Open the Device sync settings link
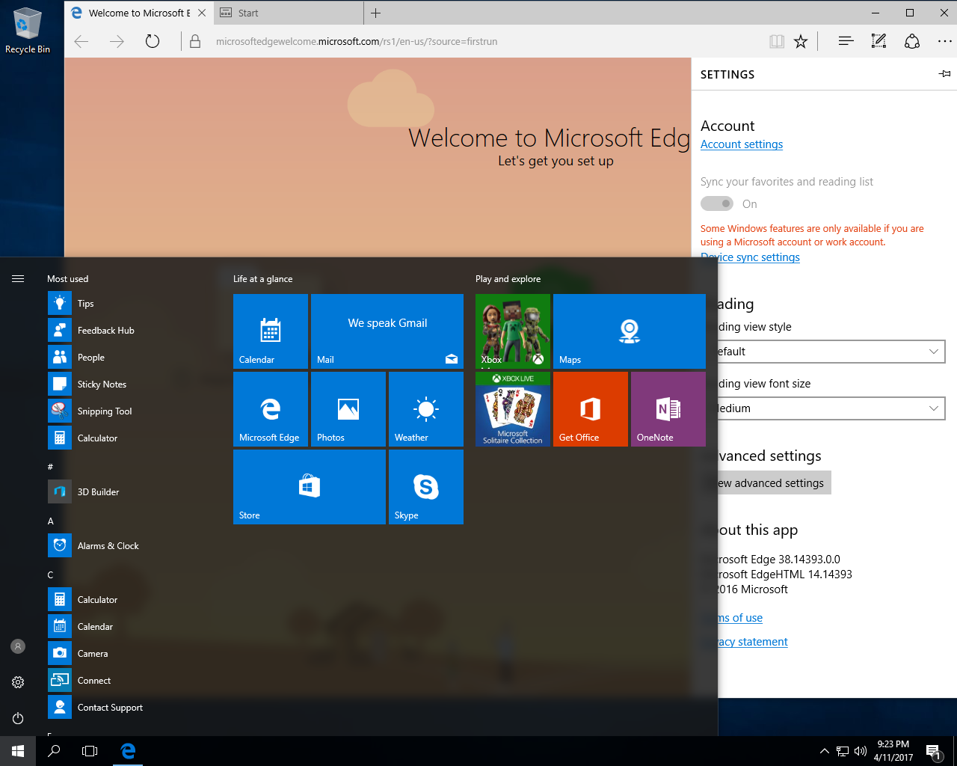 pyautogui.click(x=750, y=257)
